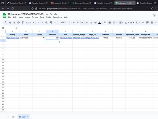The image size is (158, 119).
Task: Click the Merge cells icon
Action: (x=114, y=22)
